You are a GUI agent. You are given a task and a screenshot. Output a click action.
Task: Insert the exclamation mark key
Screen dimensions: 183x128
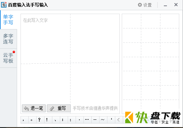tap(48, 120)
